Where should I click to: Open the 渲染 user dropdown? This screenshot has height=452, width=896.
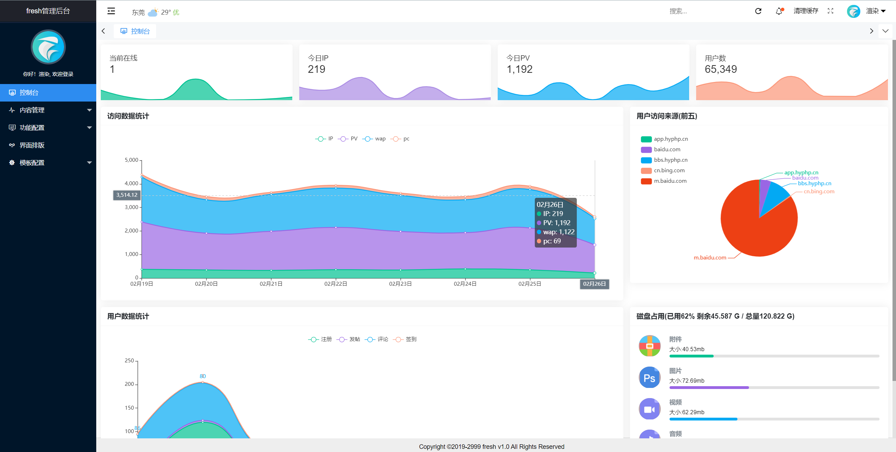click(x=876, y=11)
